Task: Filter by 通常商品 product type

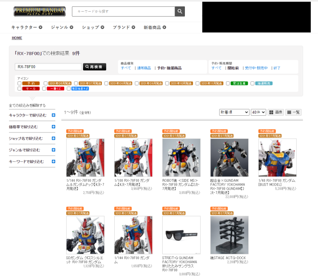Action: point(144,68)
